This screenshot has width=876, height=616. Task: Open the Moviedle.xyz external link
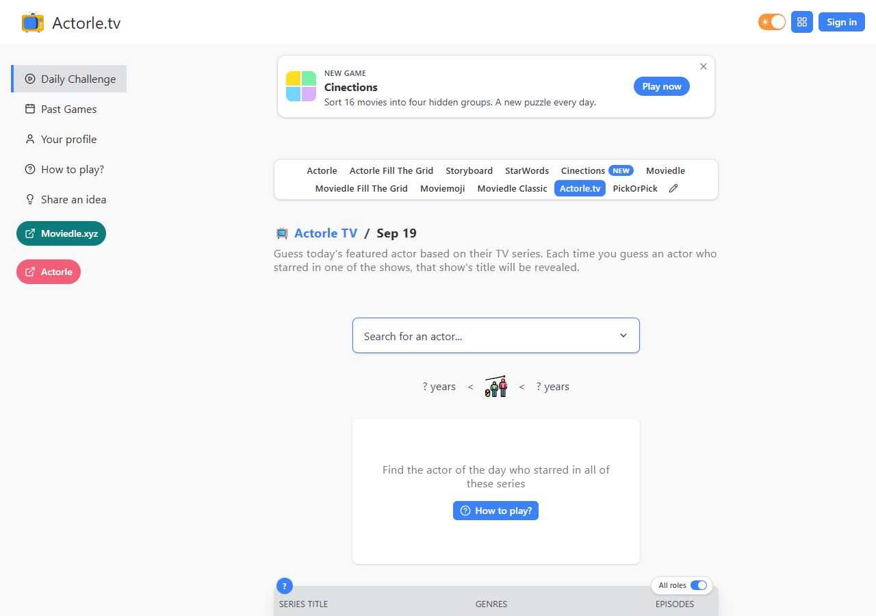[61, 233]
